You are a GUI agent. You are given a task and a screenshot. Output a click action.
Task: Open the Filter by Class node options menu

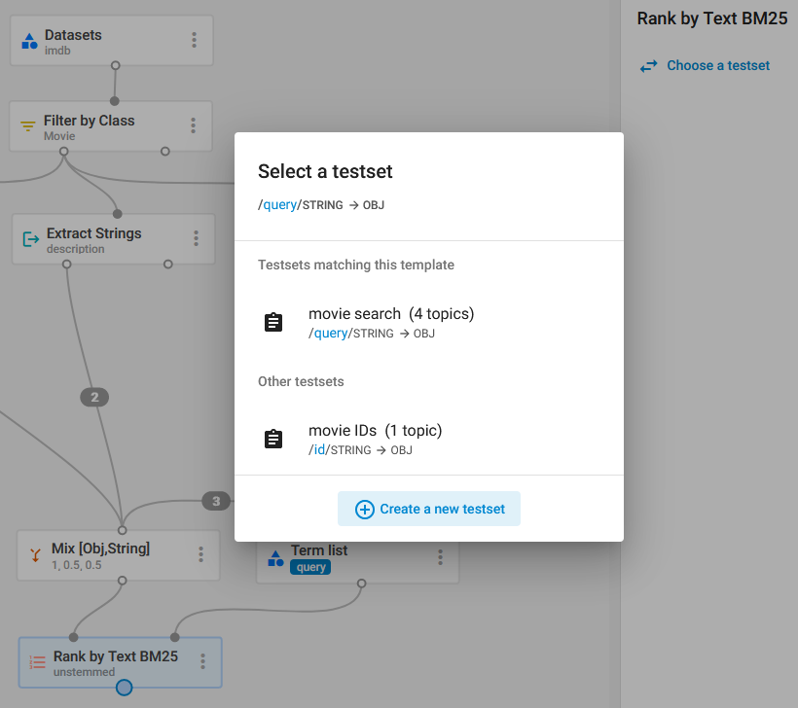[193, 125]
